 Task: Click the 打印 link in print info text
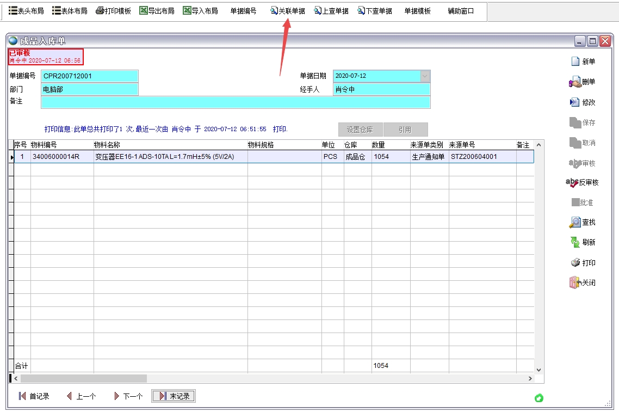[x=278, y=128]
